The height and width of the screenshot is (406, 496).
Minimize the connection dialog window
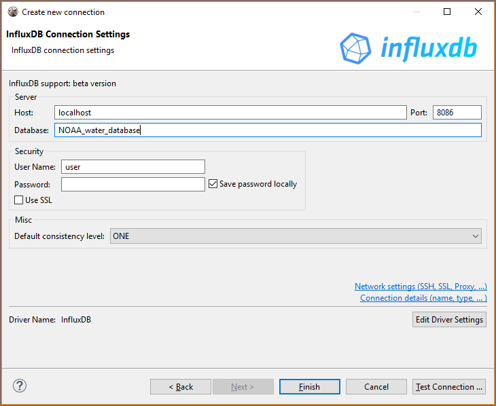tap(416, 12)
